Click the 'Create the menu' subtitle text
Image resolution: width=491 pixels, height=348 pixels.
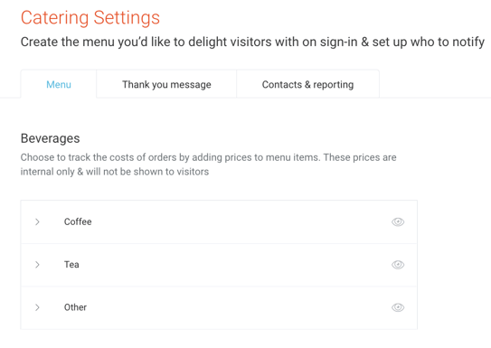[252, 42]
